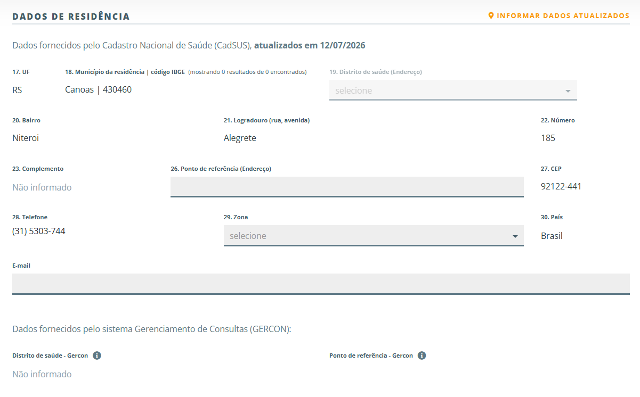Click the GERCON data source description line
Image resolution: width=640 pixels, height=397 pixels.
click(x=152, y=329)
